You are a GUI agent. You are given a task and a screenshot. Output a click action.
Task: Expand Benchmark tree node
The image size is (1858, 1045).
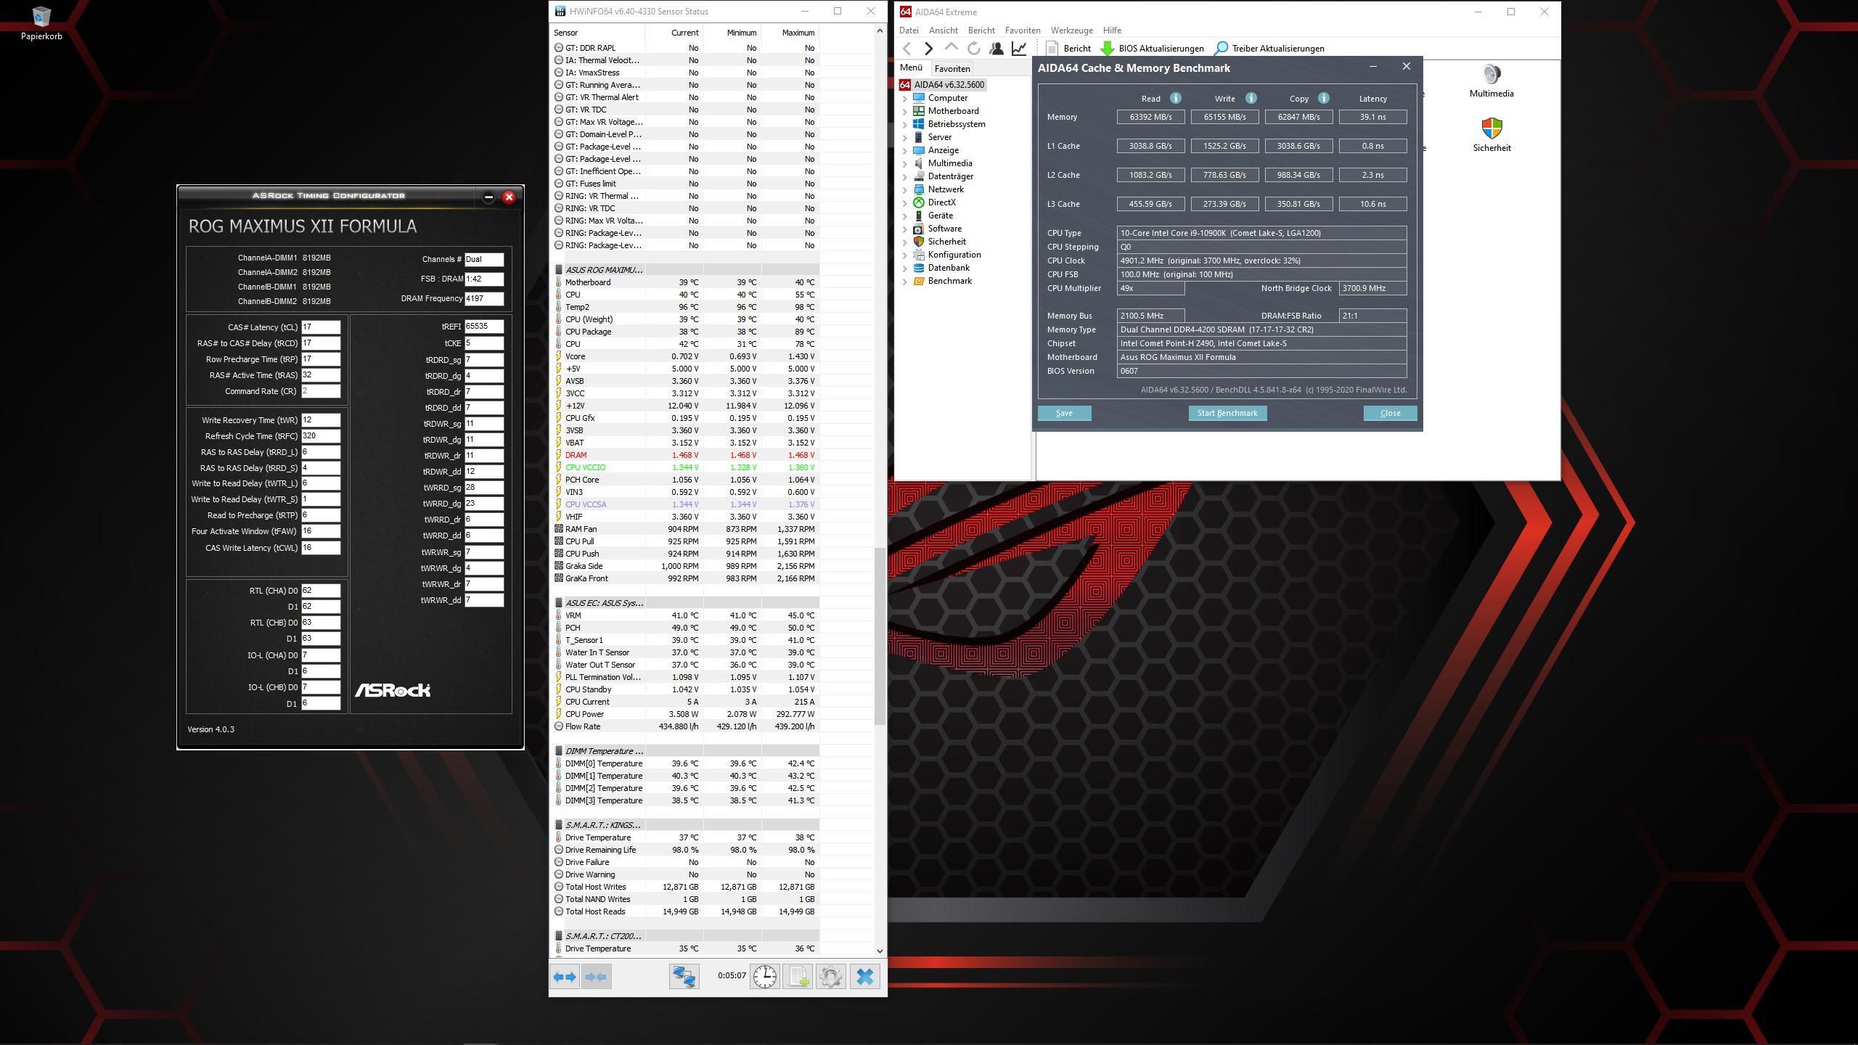click(x=905, y=281)
